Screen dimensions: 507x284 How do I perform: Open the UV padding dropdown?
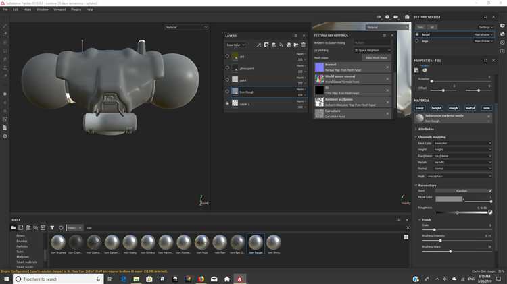[372, 50]
